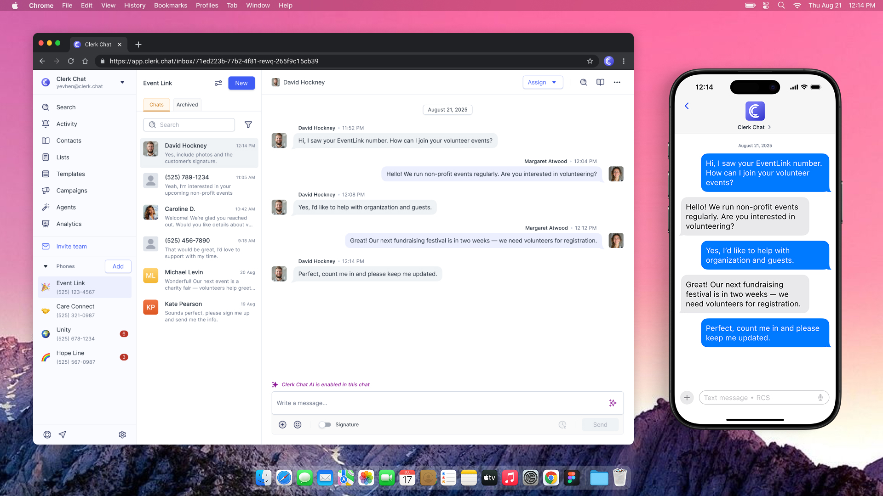Click the AI sparkle icon in message box
883x496 pixels.
pos(613,403)
